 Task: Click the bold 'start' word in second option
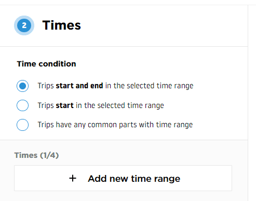65,105
